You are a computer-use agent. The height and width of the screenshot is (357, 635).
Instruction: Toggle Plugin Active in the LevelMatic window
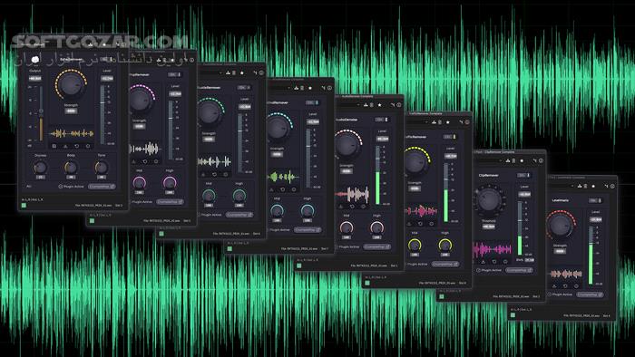click(x=550, y=294)
